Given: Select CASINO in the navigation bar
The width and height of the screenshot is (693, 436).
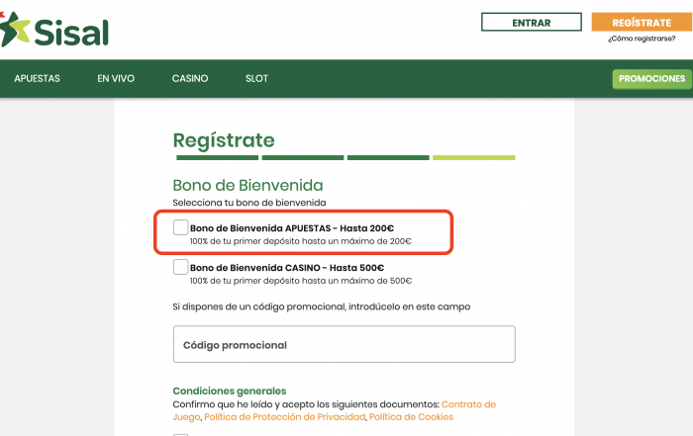Looking at the screenshot, I should tap(190, 79).
